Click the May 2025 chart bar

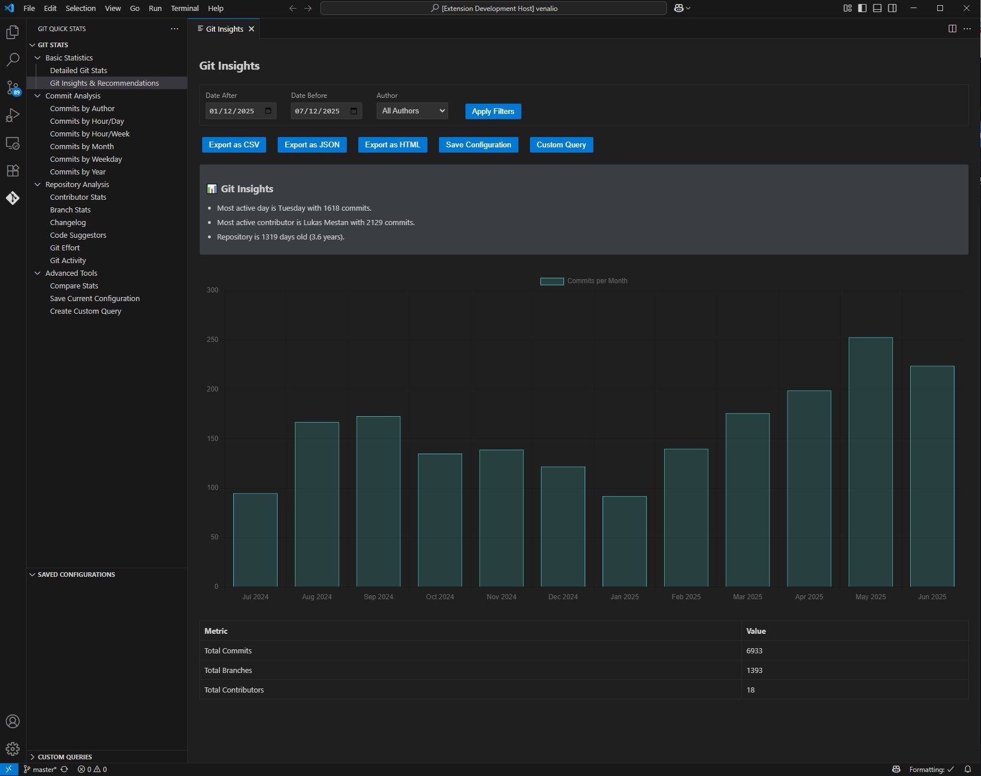pyautogui.click(x=870, y=461)
